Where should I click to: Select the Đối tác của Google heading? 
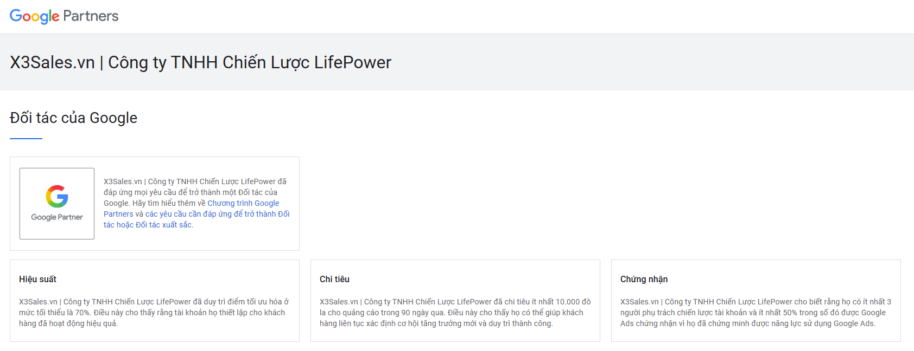[x=73, y=118]
